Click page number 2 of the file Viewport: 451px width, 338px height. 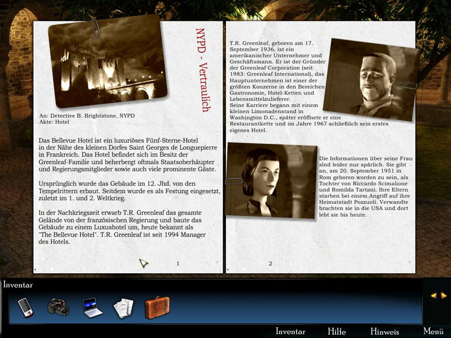[270, 263]
